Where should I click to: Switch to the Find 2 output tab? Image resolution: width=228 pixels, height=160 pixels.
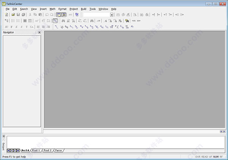[x=47, y=150]
